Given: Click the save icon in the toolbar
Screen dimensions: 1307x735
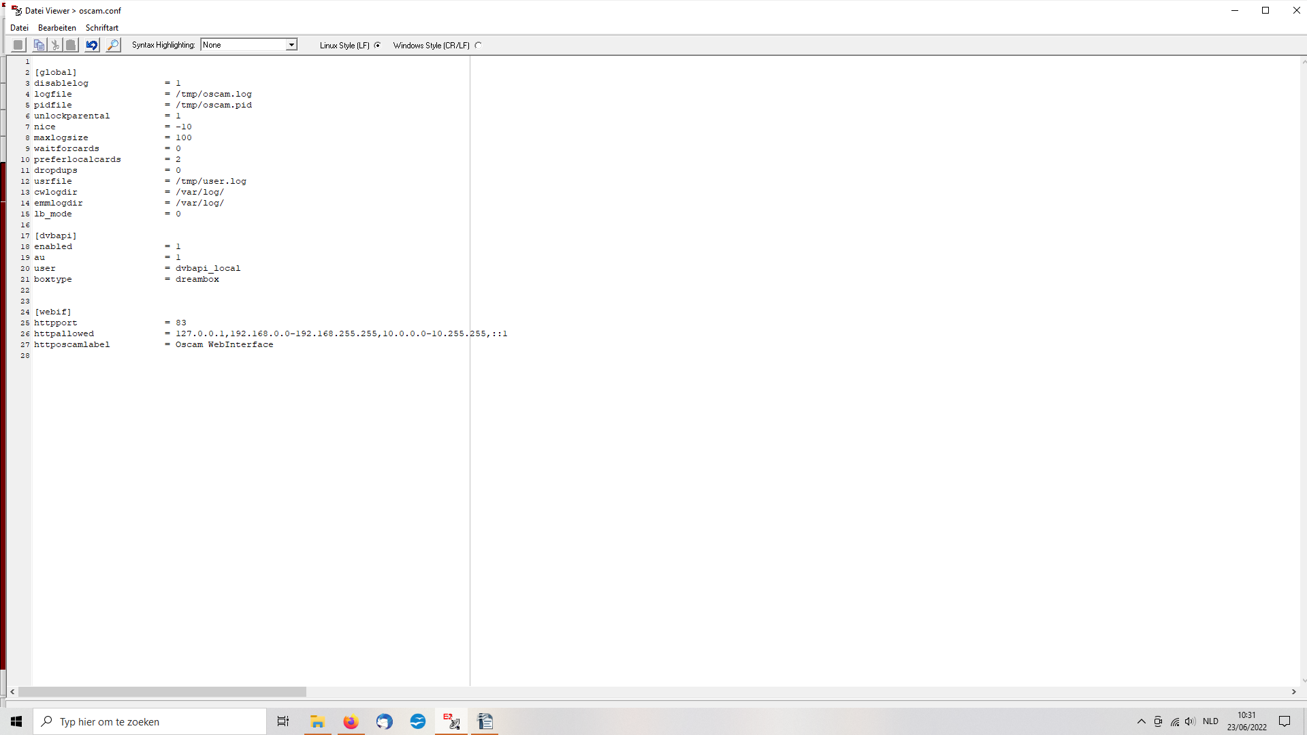Looking at the screenshot, I should pyautogui.click(x=18, y=45).
